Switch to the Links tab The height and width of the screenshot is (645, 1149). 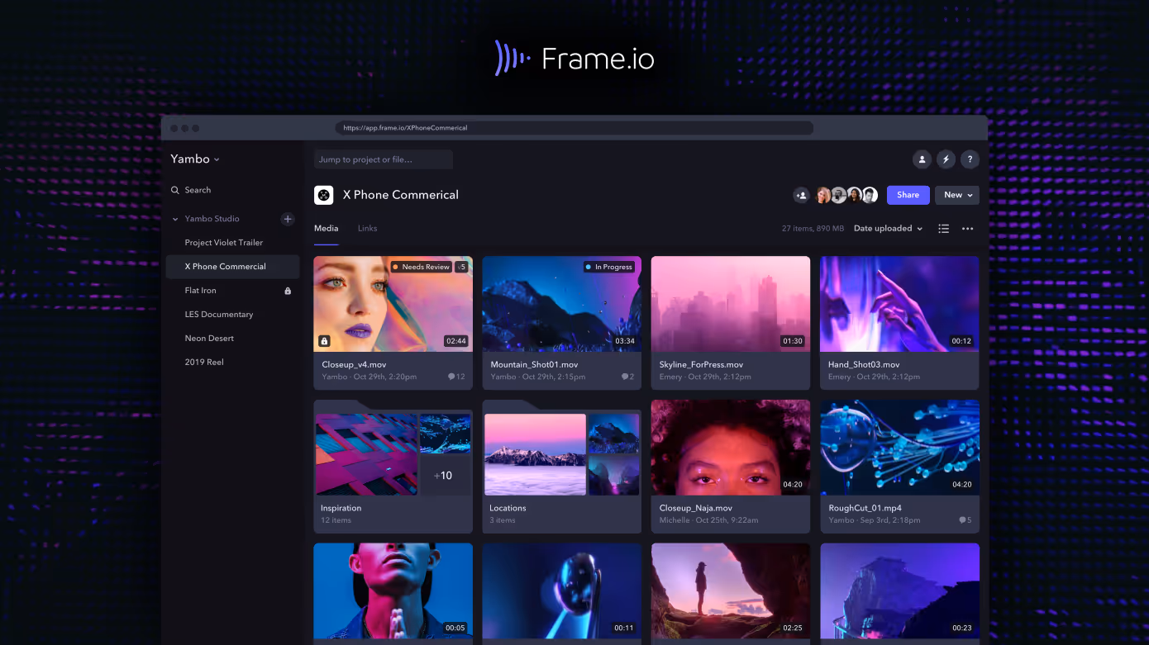(x=367, y=228)
